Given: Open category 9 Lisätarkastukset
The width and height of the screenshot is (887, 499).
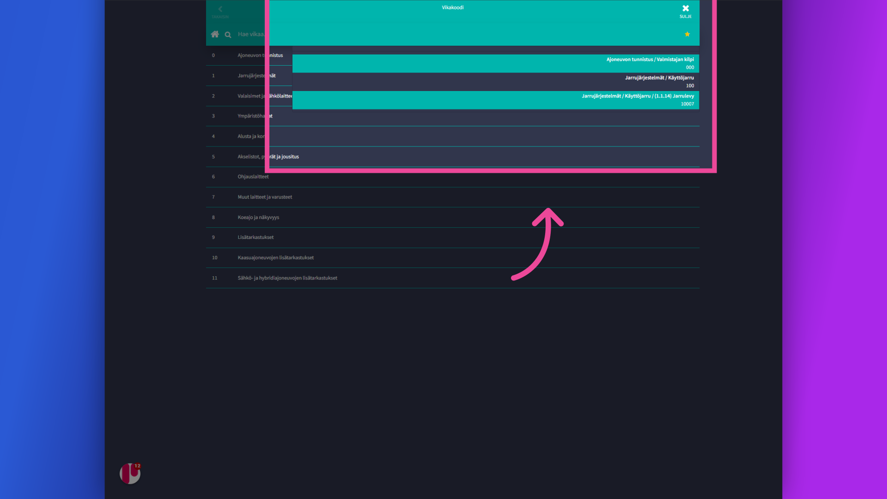Looking at the screenshot, I should pyautogui.click(x=453, y=237).
